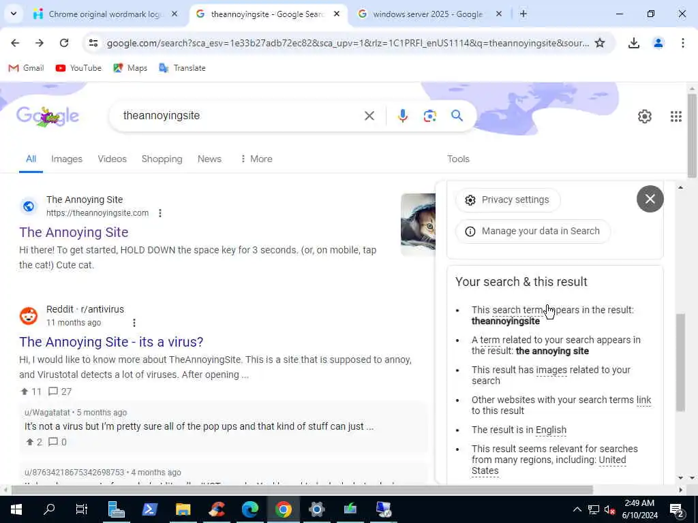Click Reddit logo icon of r/antivirus result

29,316
